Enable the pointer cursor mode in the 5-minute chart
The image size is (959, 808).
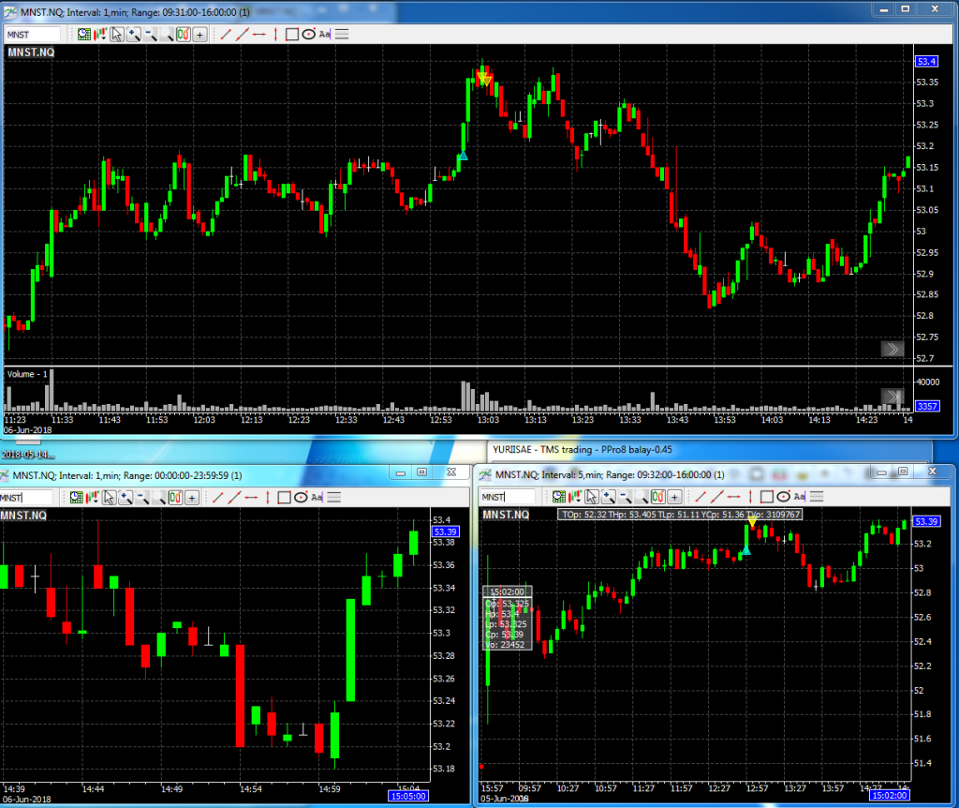(x=591, y=497)
